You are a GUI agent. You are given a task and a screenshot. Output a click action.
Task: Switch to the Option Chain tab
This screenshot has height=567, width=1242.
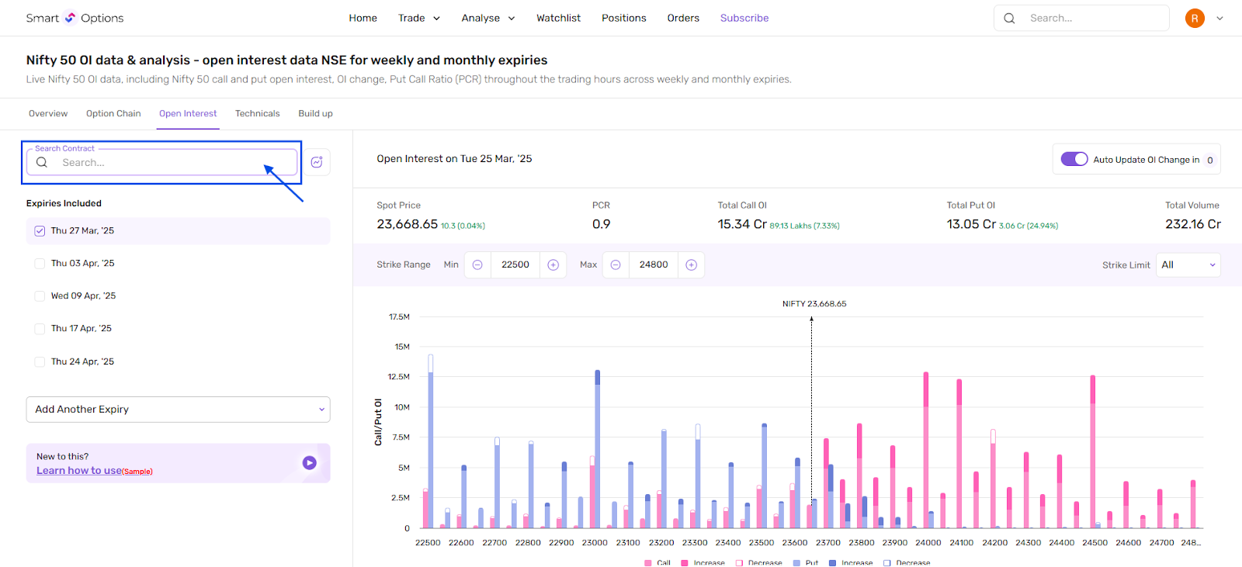(x=113, y=113)
